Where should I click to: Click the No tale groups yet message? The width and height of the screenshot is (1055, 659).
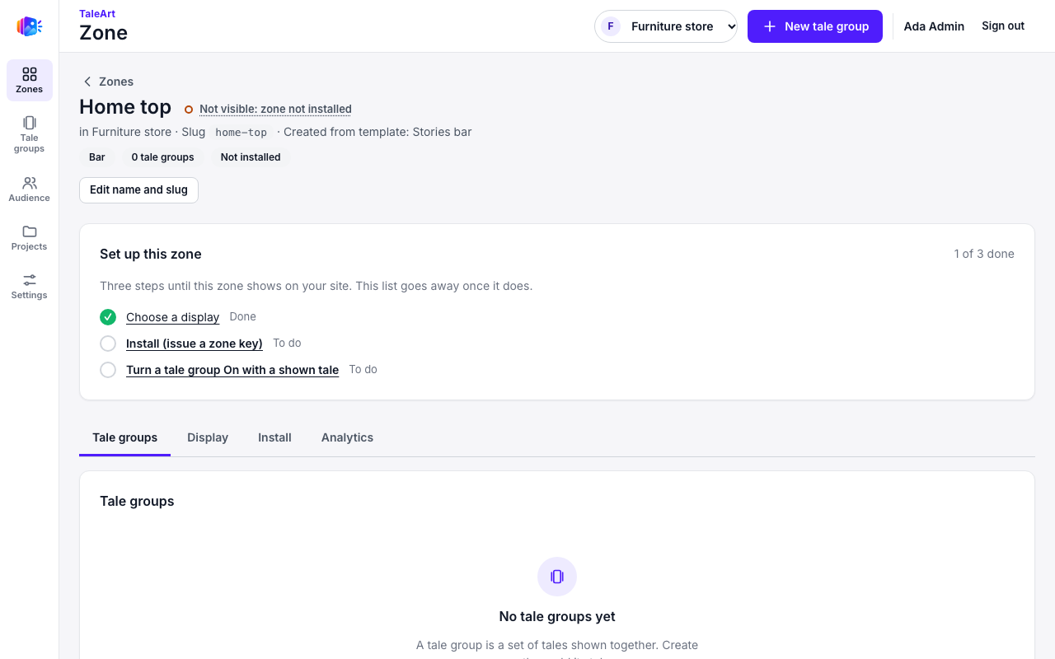pyautogui.click(x=557, y=616)
